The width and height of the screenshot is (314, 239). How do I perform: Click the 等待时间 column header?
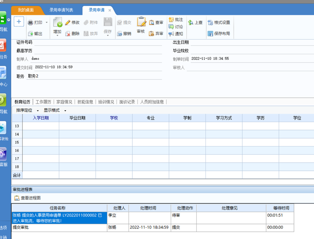click(280, 208)
